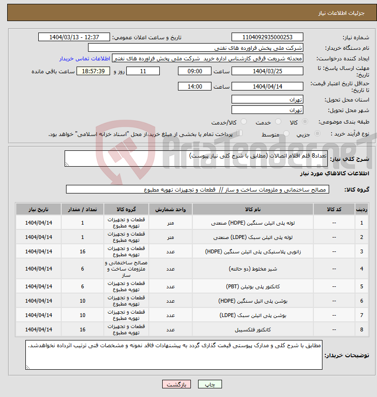Click the remaining days field 11
Viewport: 377px width, 397px height.
pos(143,71)
